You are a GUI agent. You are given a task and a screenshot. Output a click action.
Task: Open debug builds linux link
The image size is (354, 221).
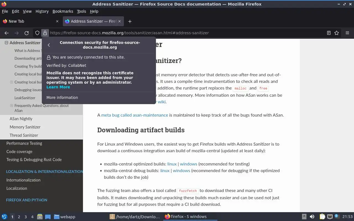tap(165, 170)
